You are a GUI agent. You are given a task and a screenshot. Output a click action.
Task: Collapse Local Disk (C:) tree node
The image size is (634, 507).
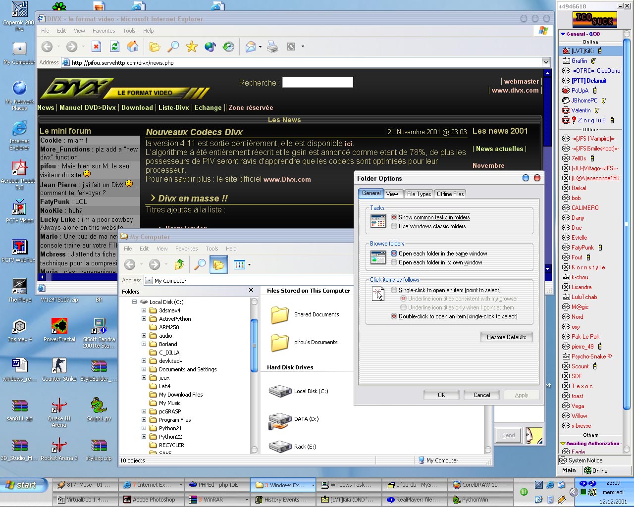pyautogui.click(x=134, y=302)
